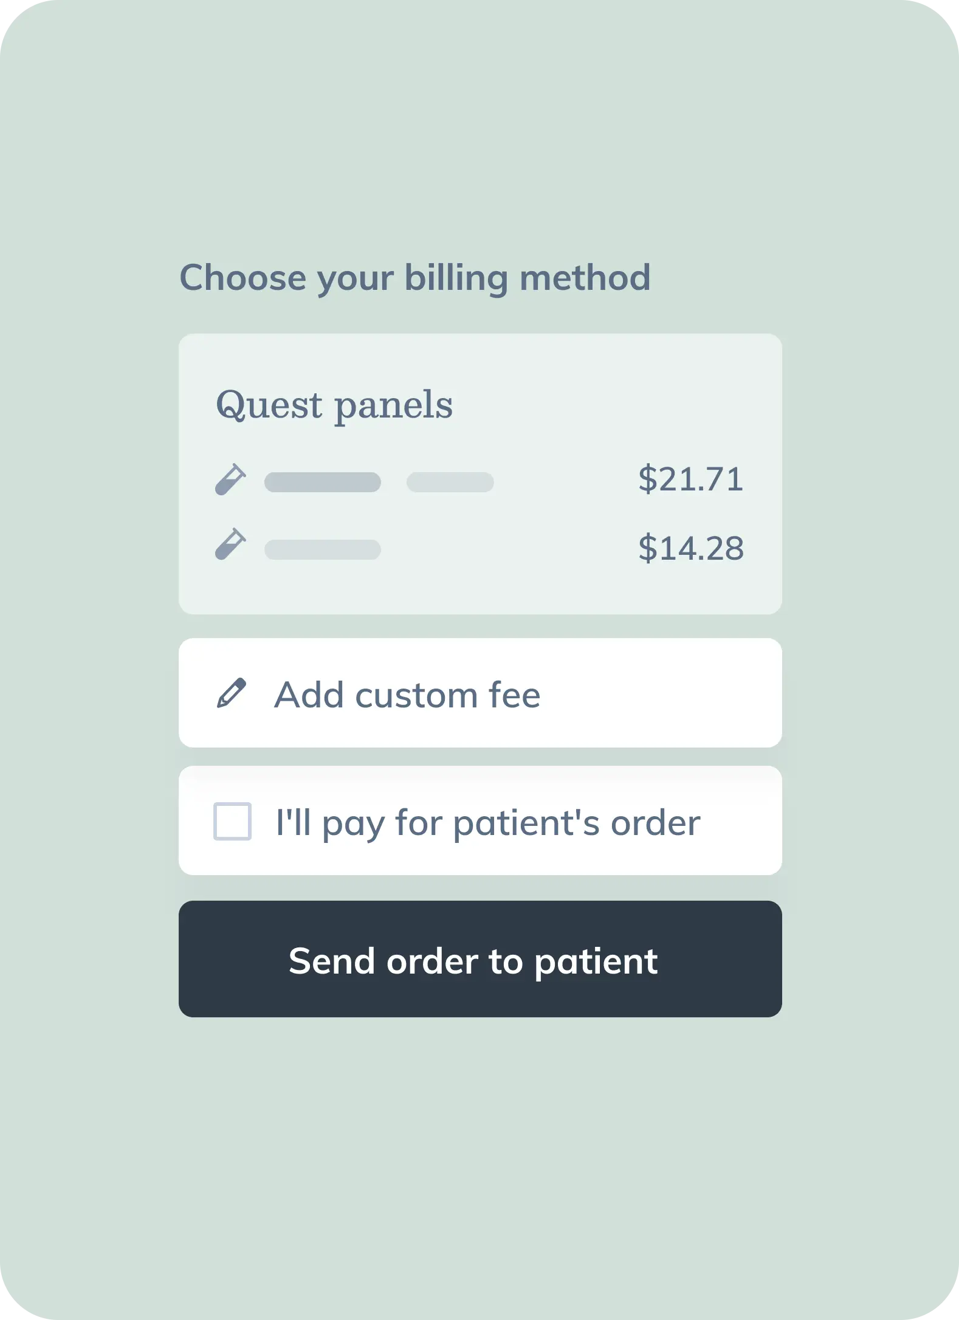The width and height of the screenshot is (959, 1320).
Task: Click Send order to patient button
Action: (480, 959)
